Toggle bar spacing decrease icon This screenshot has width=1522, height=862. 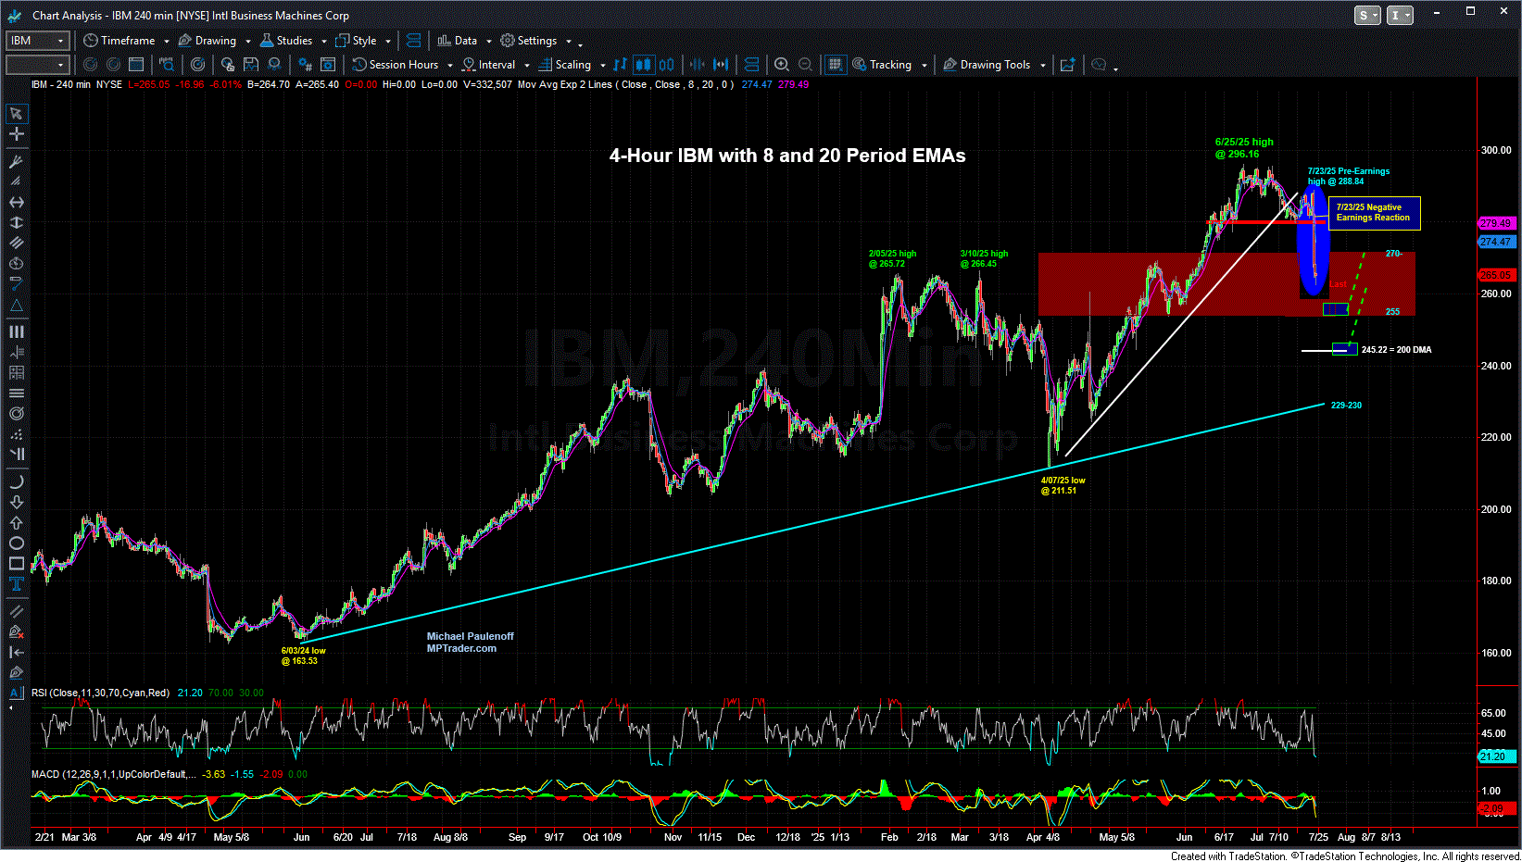click(697, 65)
